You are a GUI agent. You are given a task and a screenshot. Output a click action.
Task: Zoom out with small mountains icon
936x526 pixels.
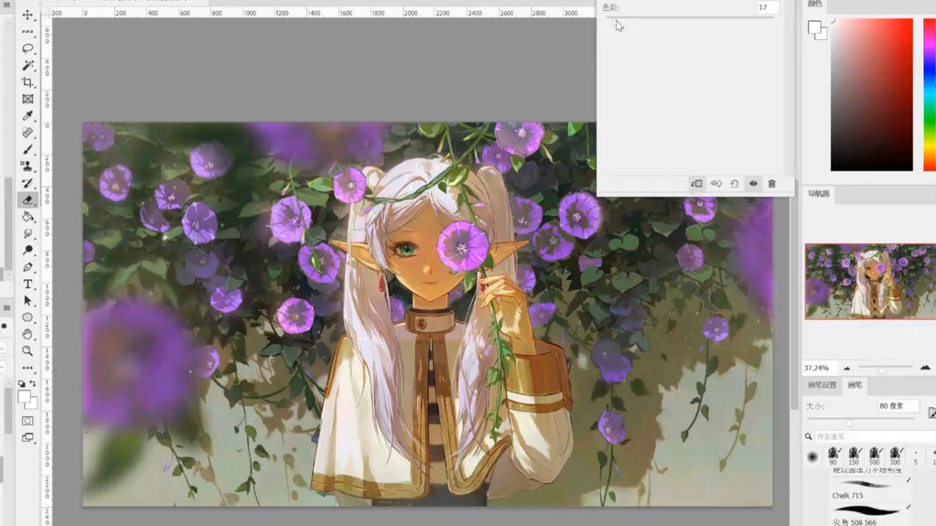846,368
